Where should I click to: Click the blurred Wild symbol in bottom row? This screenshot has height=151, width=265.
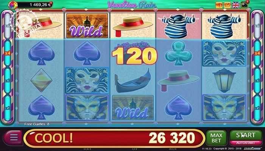[132, 108]
